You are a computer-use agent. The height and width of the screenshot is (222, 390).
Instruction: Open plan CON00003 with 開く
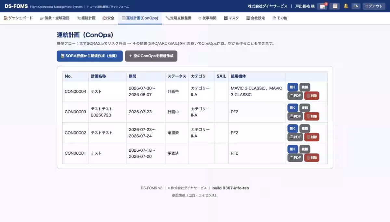(x=293, y=108)
